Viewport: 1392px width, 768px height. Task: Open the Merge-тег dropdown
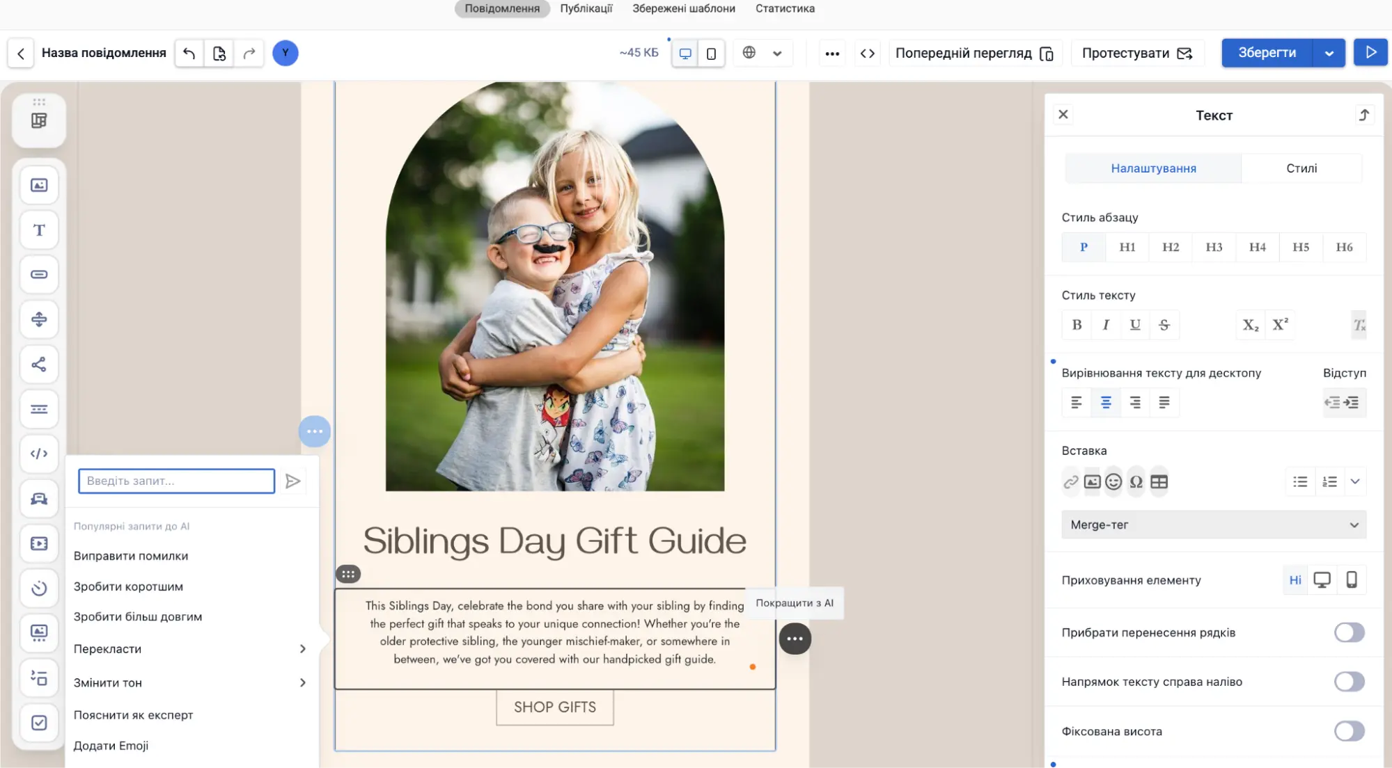click(1213, 525)
